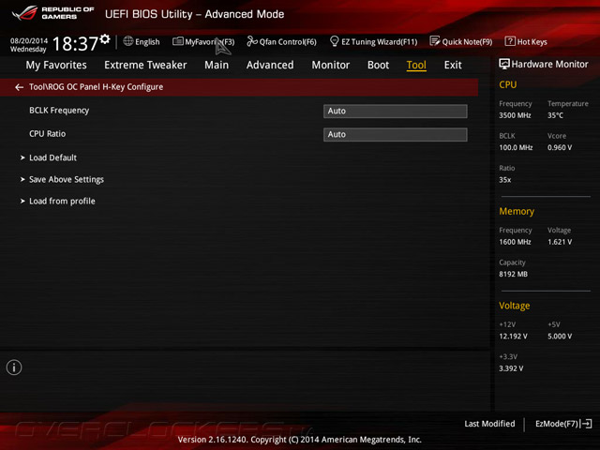Image resolution: width=600 pixels, height=450 pixels.
Task: Click the 35x ratio value
Action: (505, 180)
